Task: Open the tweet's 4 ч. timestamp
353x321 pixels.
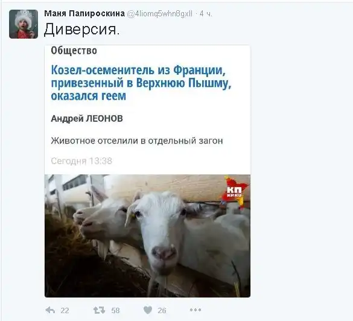Action: coord(206,14)
